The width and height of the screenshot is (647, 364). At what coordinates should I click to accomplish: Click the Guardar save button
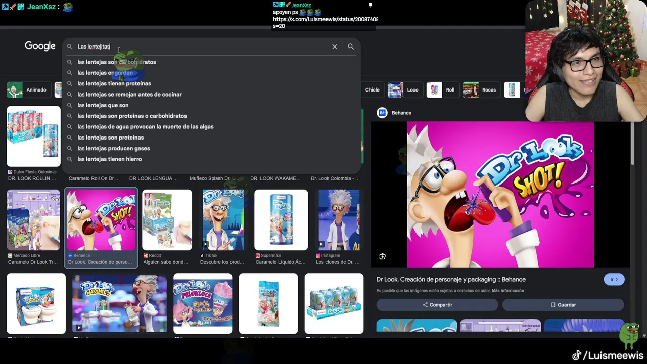coord(563,305)
